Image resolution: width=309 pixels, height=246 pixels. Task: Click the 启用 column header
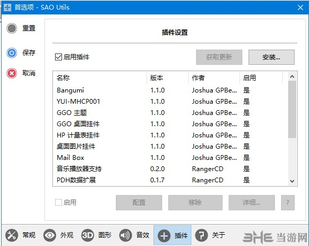click(x=261, y=78)
